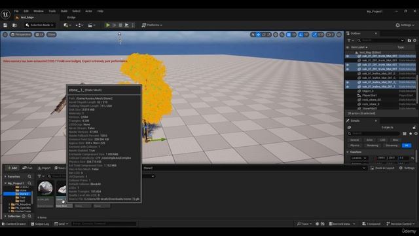The image size is (419, 236).
Task: Toggle rotation snapping in viewport
Action: [x=301, y=35]
